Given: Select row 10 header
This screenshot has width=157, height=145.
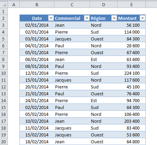Looking at the screenshot, I should (x=4, y=73).
